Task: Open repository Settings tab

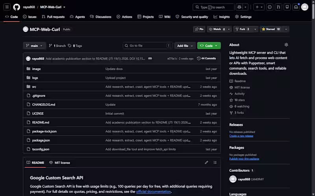Action: [243, 17]
